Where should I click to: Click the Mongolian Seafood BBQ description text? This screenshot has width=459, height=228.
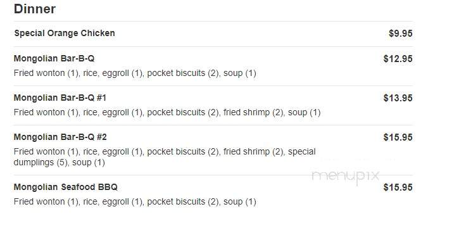click(x=135, y=201)
